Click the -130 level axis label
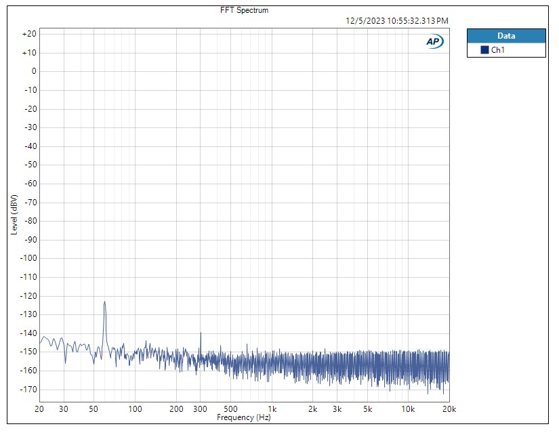Image resolution: width=559 pixels, height=437 pixels. tap(28, 314)
